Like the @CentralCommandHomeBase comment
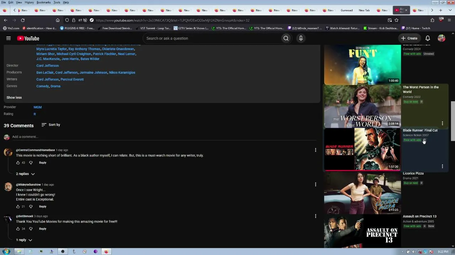Image resolution: width=455 pixels, height=255 pixels. pos(18,163)
